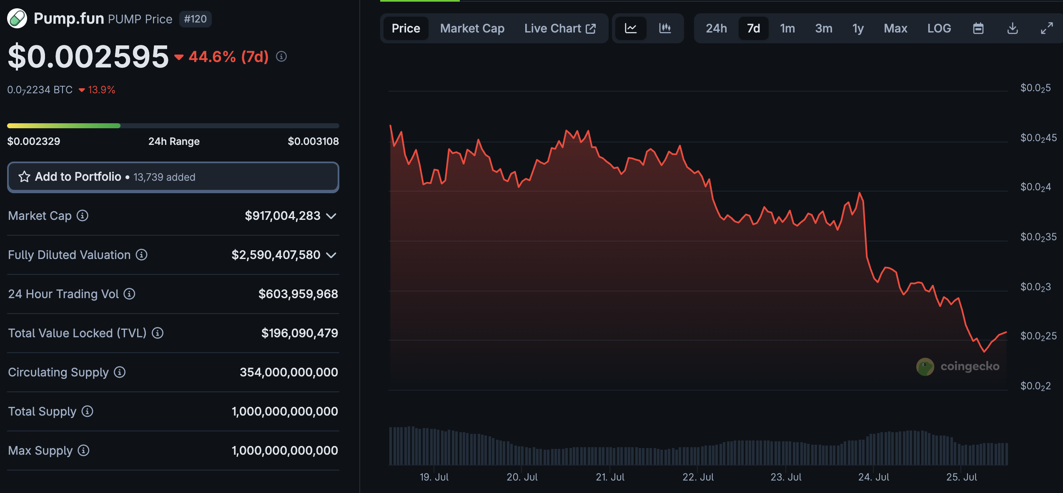1063x493 pixels.
Task: Click trading volume value $603,959,968
Action: [298, 294]
